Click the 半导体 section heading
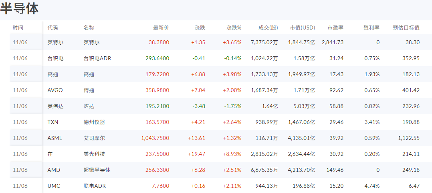This screenshot has width=432, height=193. tap(20, 9)
